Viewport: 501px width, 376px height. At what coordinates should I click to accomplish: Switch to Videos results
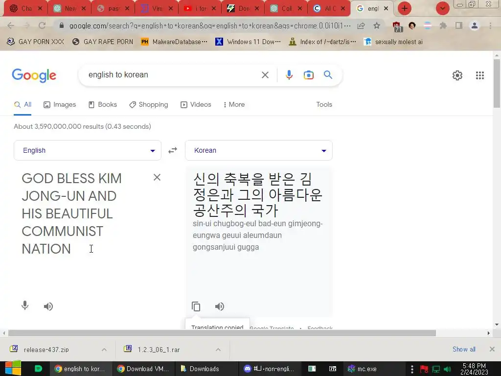196,105
